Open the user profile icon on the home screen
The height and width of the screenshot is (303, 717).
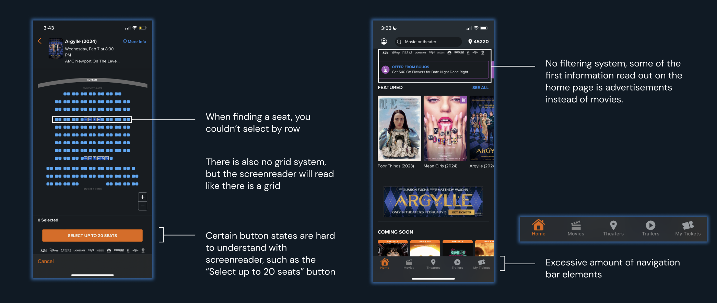(x=384, y=41)
